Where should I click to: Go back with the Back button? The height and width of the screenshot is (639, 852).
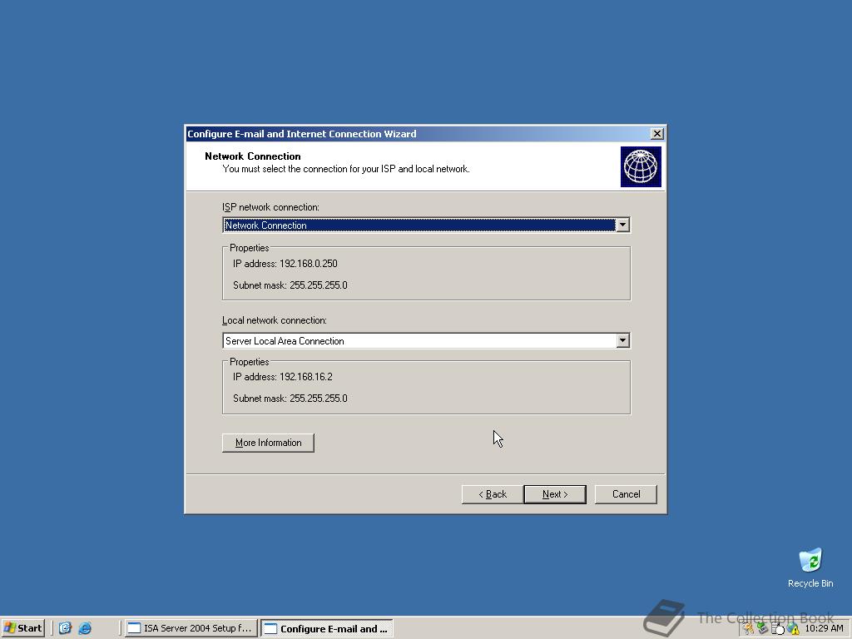click(493, 494)
